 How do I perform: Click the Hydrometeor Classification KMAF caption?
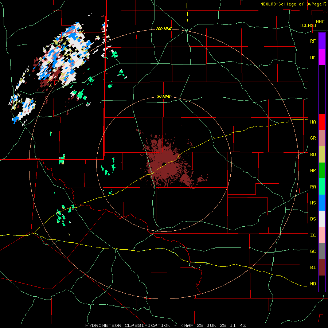click(x=165, y=325)
